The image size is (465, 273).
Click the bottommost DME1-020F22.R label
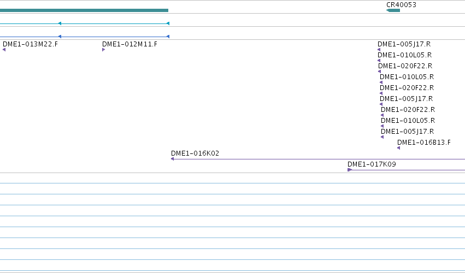(408, 110)
